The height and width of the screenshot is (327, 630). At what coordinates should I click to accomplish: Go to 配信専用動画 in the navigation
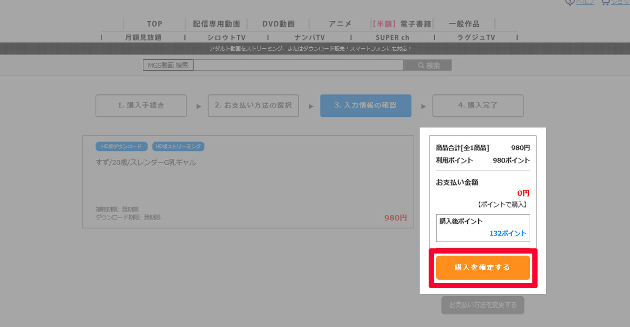pos(216,24)
